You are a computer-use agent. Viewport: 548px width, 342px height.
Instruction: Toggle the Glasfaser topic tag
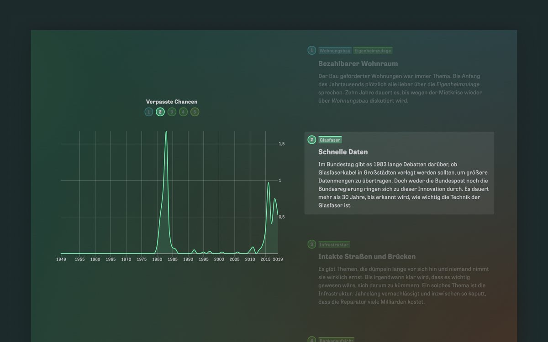pos(330,140)
